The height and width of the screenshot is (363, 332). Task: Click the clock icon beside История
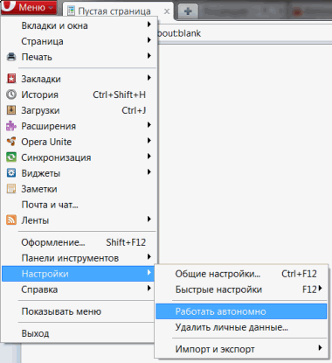click(11, 94)
